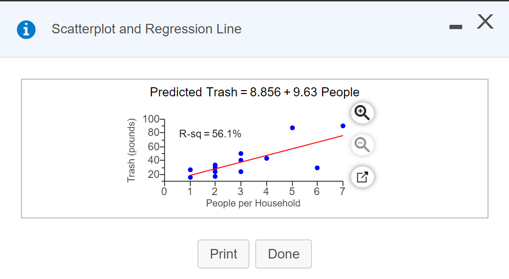Click the Print button
This screenshot has width=509, height=279.
(223, 254)
